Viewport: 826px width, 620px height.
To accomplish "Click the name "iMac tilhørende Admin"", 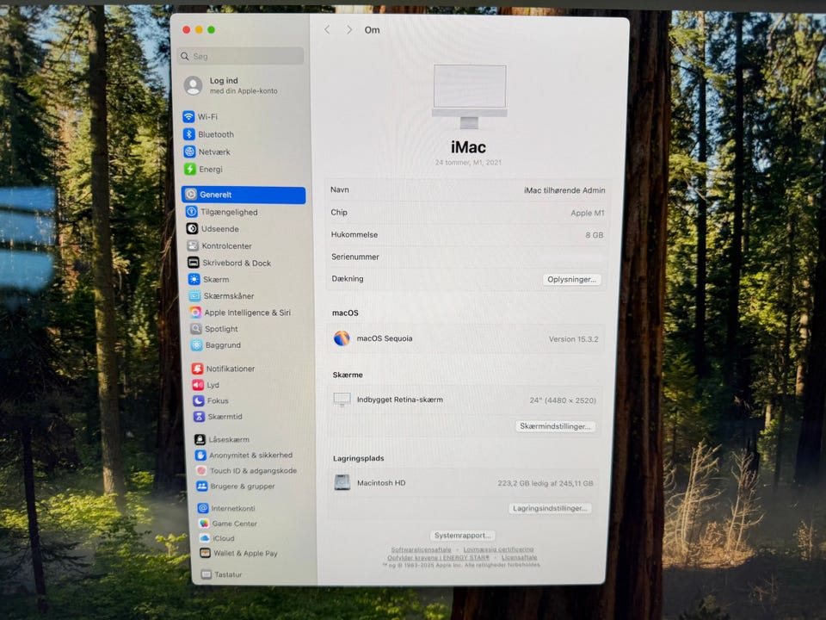I will point(564,190).
